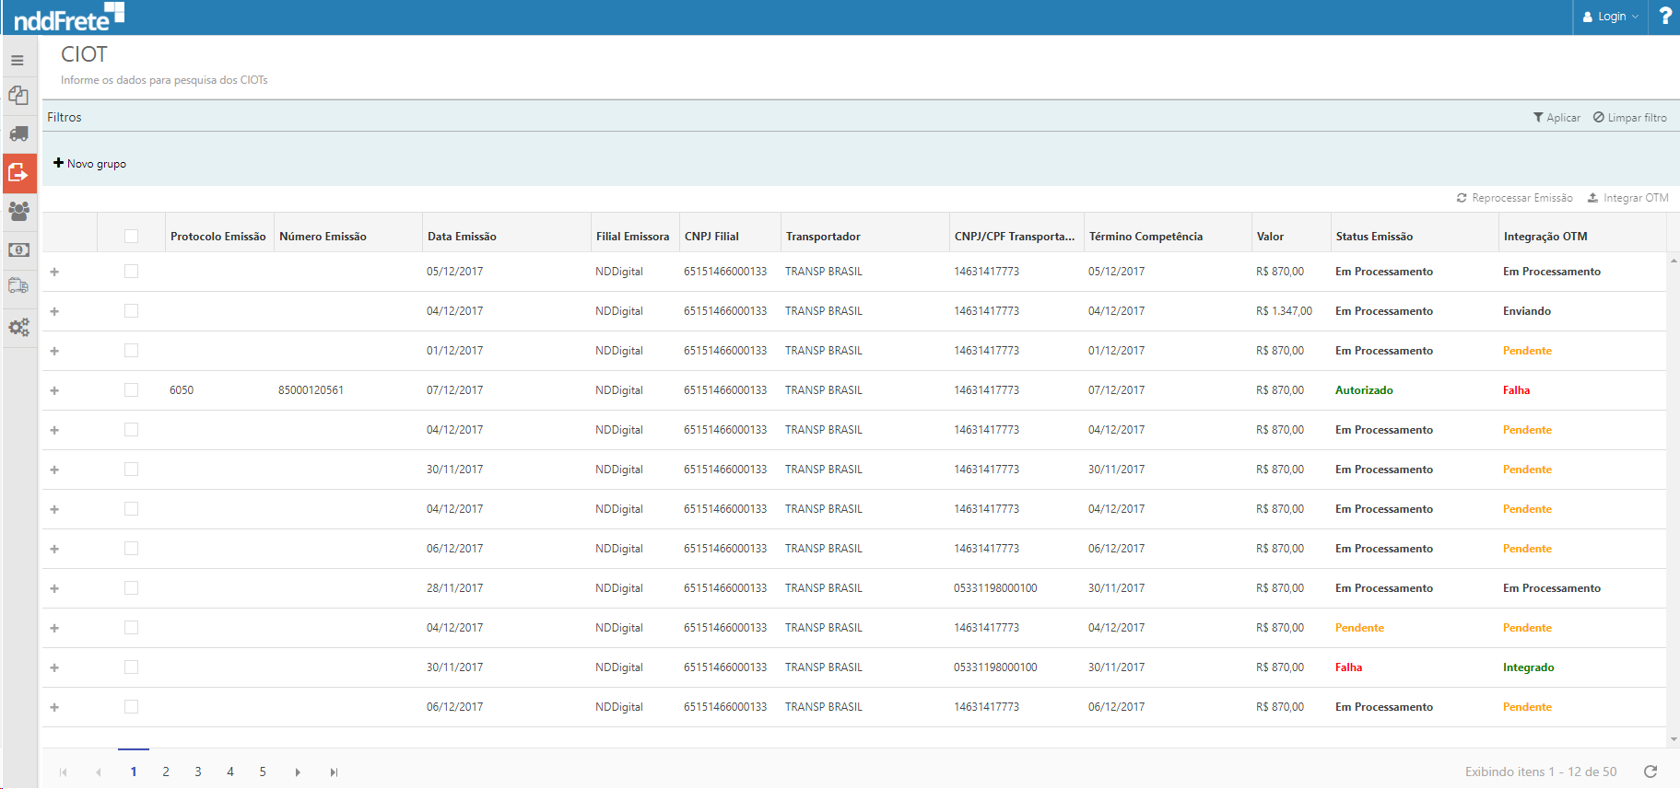Viewport: 1680px width, 789px height.
Task: Click the table scrollbar down arrow
Action: click(x=1673, y=739)
